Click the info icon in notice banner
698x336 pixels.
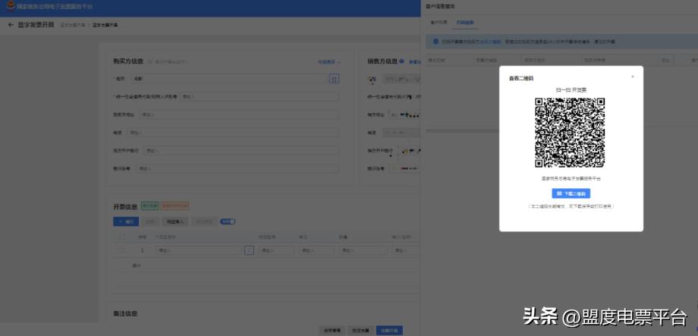[435, 42]
